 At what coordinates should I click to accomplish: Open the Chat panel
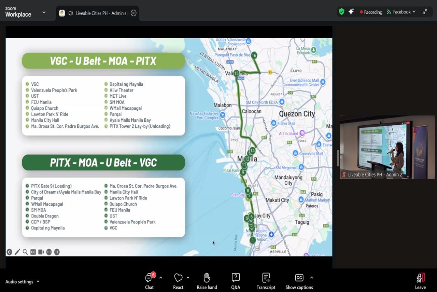coord(149,278)
